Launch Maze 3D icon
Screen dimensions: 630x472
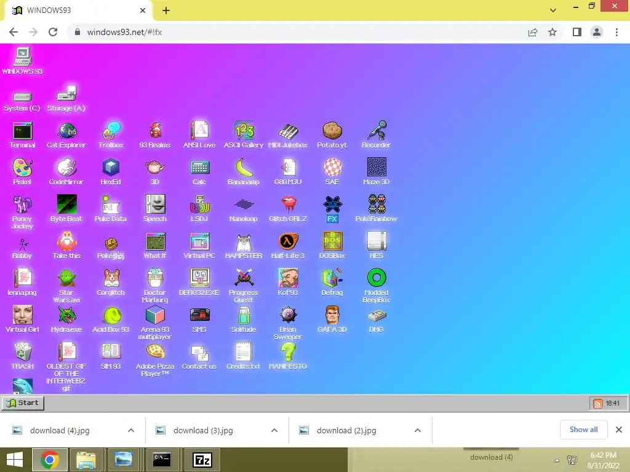(x=377, y=172)
